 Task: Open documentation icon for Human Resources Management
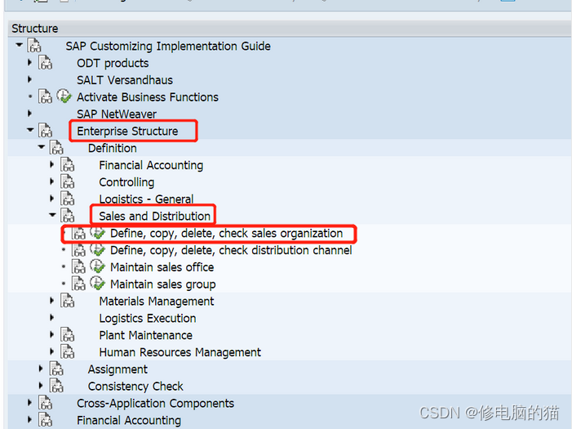68,351
